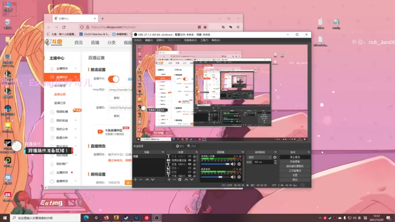The image size is (395, 222).
Task: Go to 首页 in Douyu top navigation
Action: [79, 42]
